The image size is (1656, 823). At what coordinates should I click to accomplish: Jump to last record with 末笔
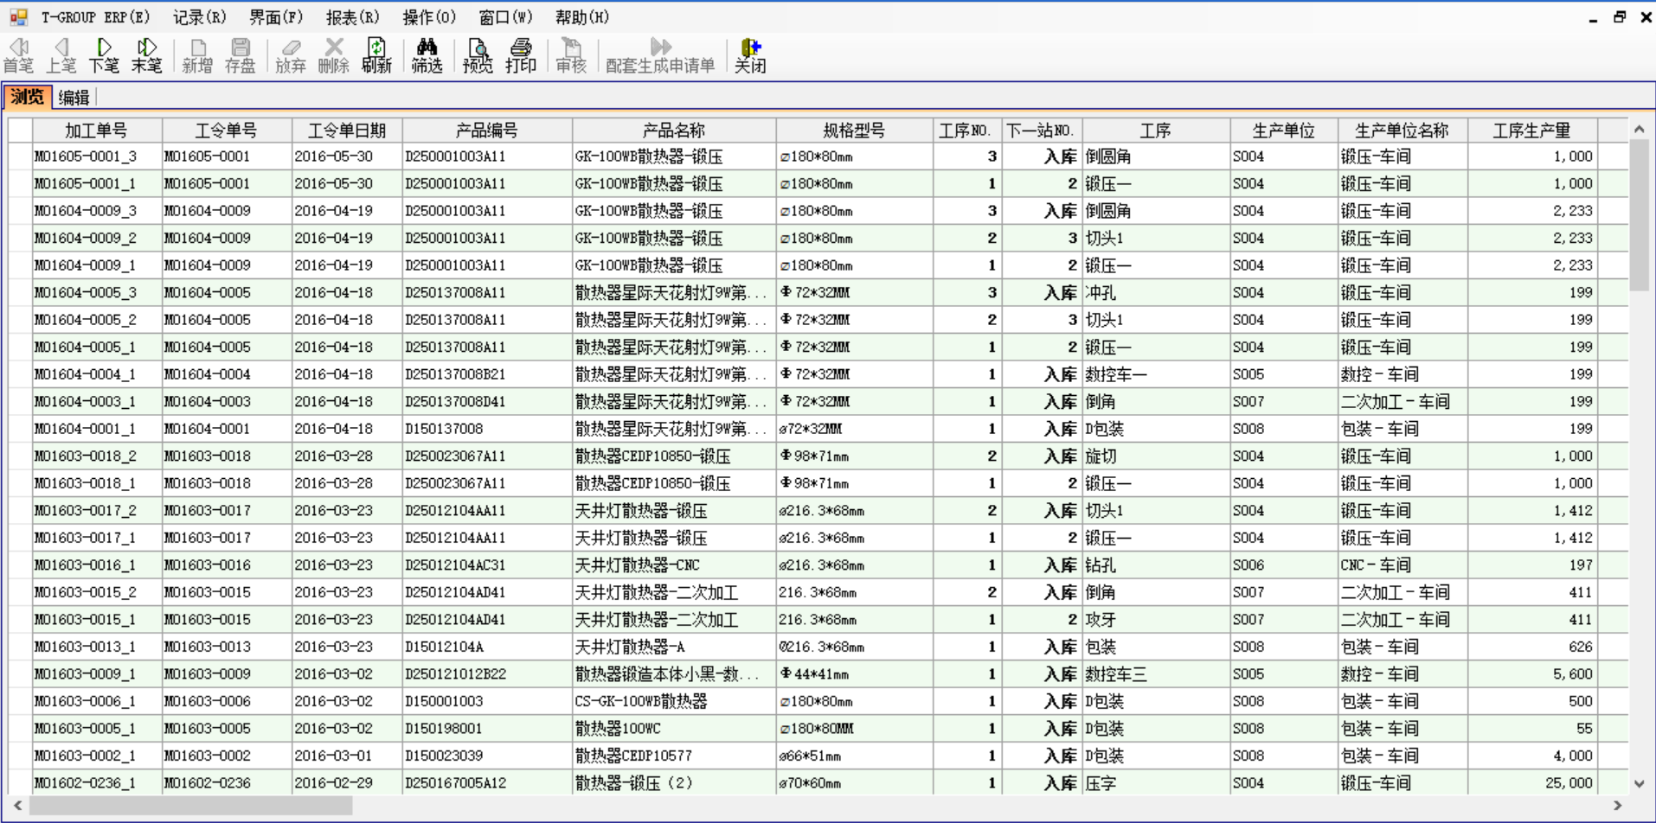(x=146, y=55)
